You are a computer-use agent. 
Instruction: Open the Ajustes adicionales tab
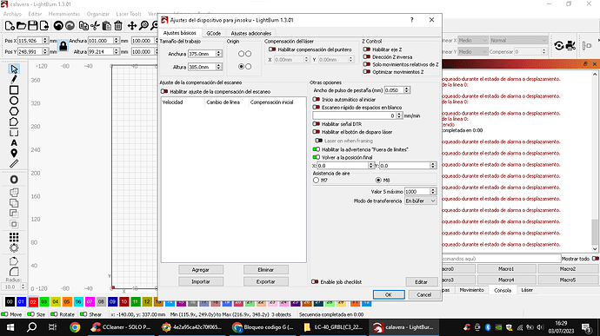[251, 33]
